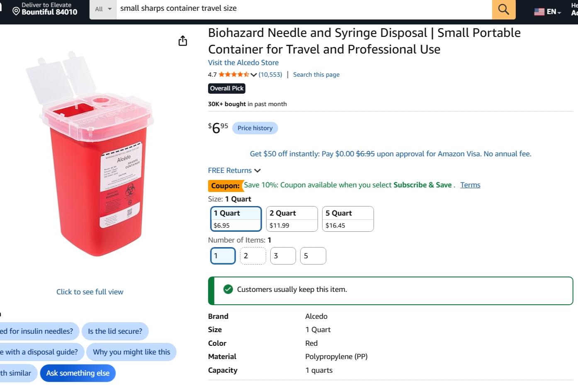Select the 1 Quart size option
Image resolution: width=578 pixels, height=386 pixels.
(236, 219)
